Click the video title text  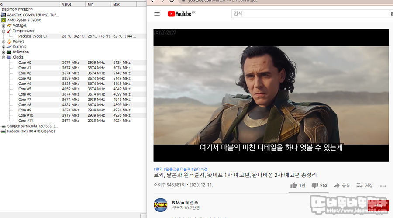[235, 175]
